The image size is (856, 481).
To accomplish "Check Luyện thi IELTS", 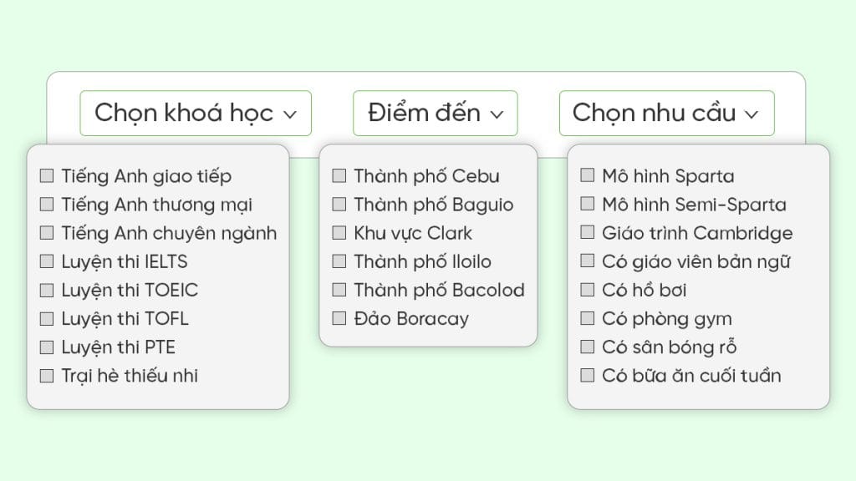I will point(47,261).
